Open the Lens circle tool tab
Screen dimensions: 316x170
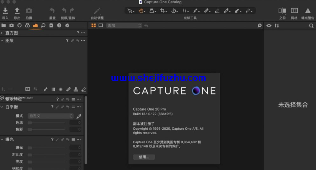19,25
